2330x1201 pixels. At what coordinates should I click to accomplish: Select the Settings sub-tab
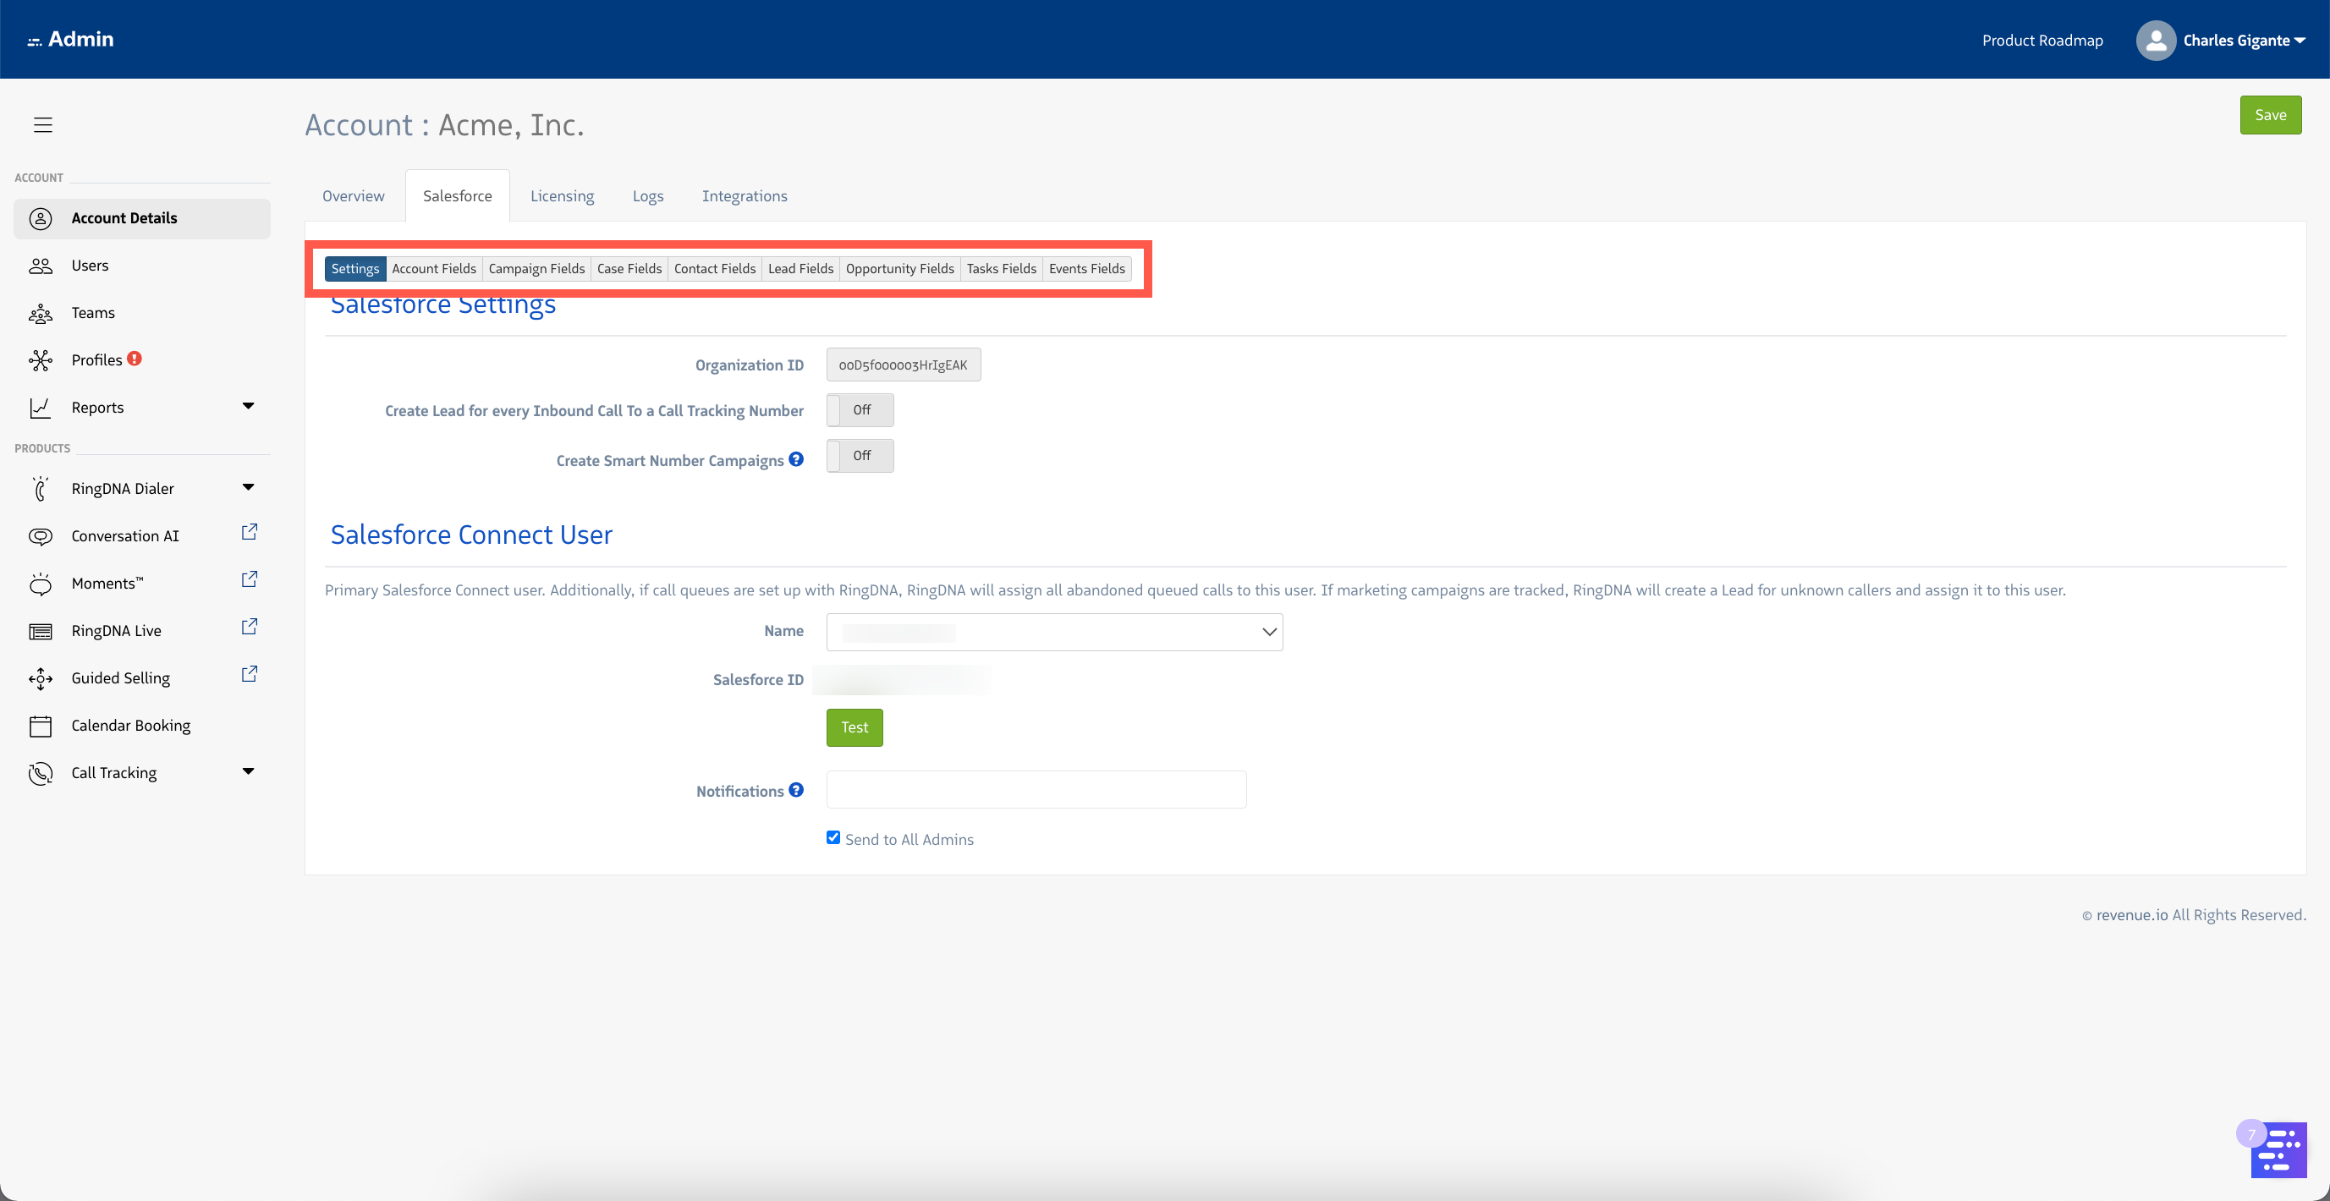tap(355, 269)
